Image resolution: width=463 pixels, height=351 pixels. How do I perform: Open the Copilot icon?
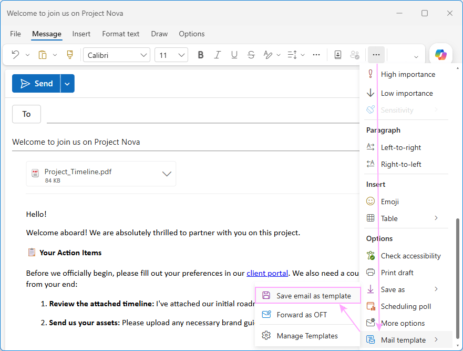(440, 55)
